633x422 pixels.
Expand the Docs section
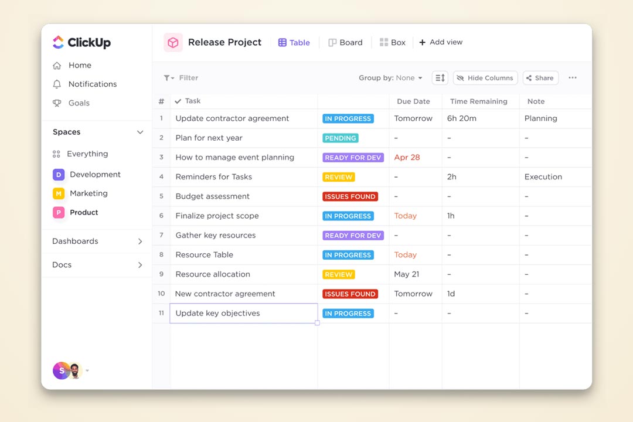coord(140,265)
